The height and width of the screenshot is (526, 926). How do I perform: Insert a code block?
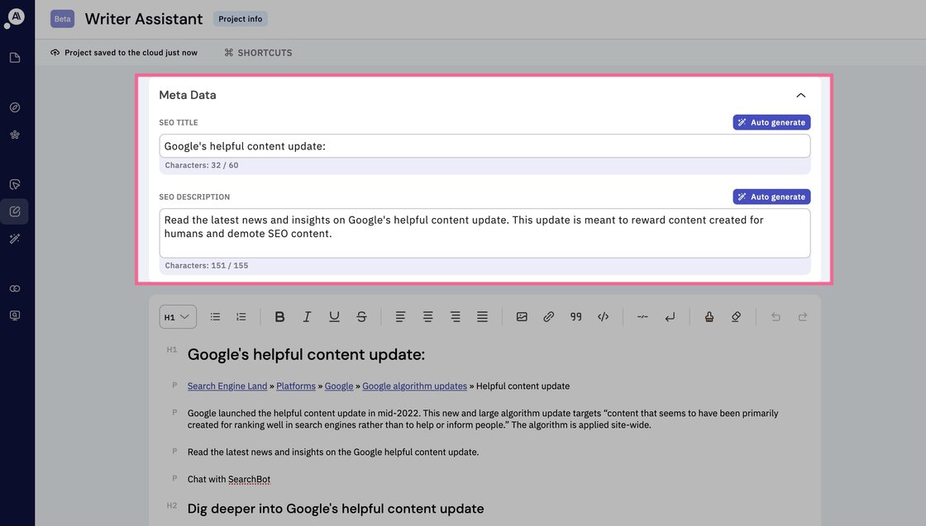tap(603, 316)
